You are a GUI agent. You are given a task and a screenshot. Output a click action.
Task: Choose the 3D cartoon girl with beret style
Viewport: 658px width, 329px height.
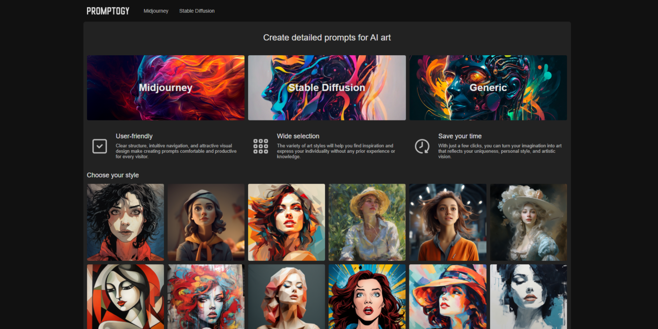206,222
